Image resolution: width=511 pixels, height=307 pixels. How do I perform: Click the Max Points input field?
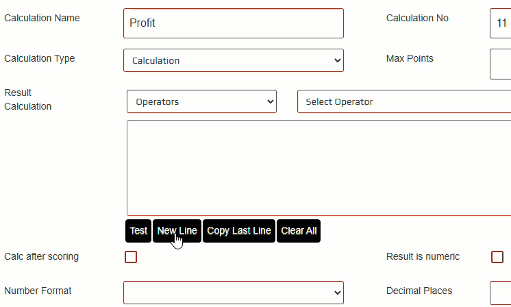[500, 64]
